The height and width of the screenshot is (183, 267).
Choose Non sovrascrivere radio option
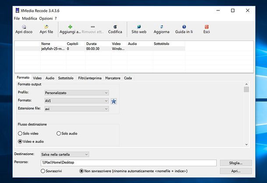click(81, 171)
